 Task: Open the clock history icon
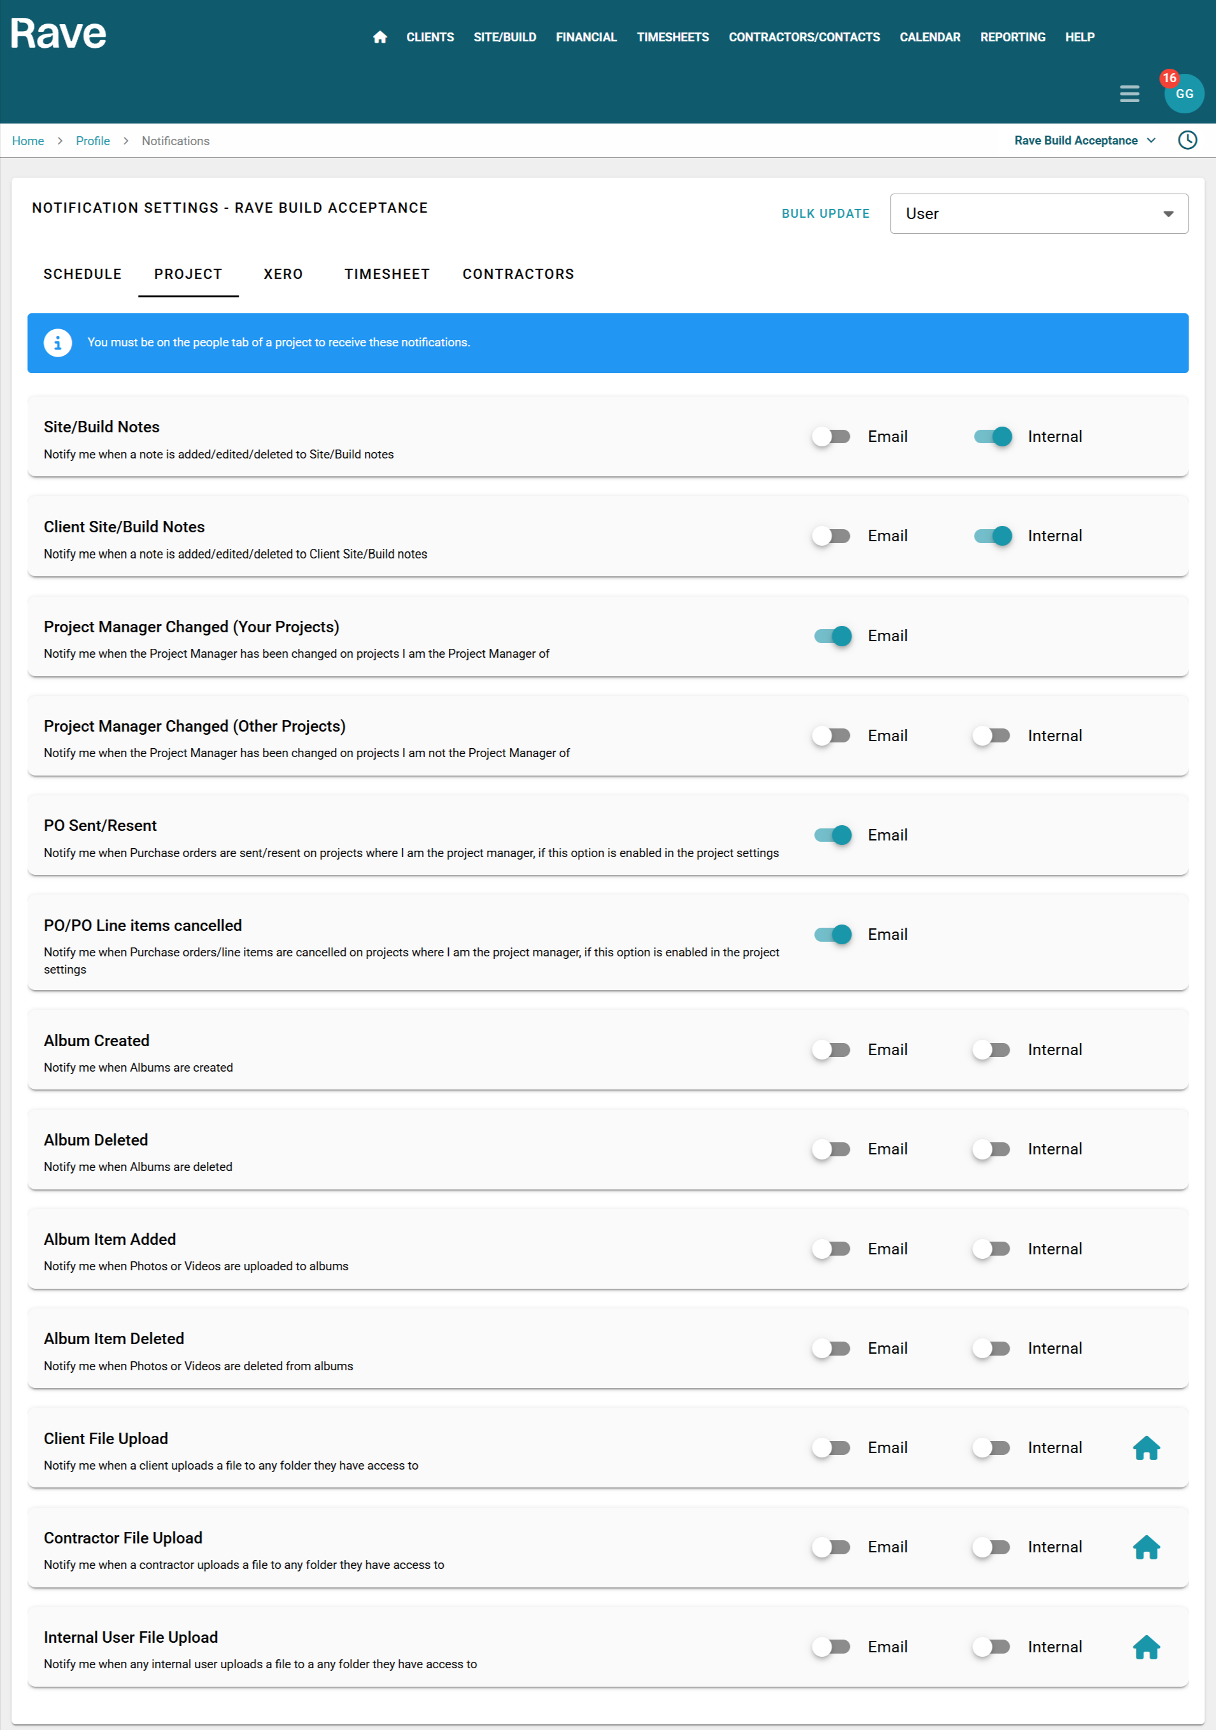(x=1187, y=140)
